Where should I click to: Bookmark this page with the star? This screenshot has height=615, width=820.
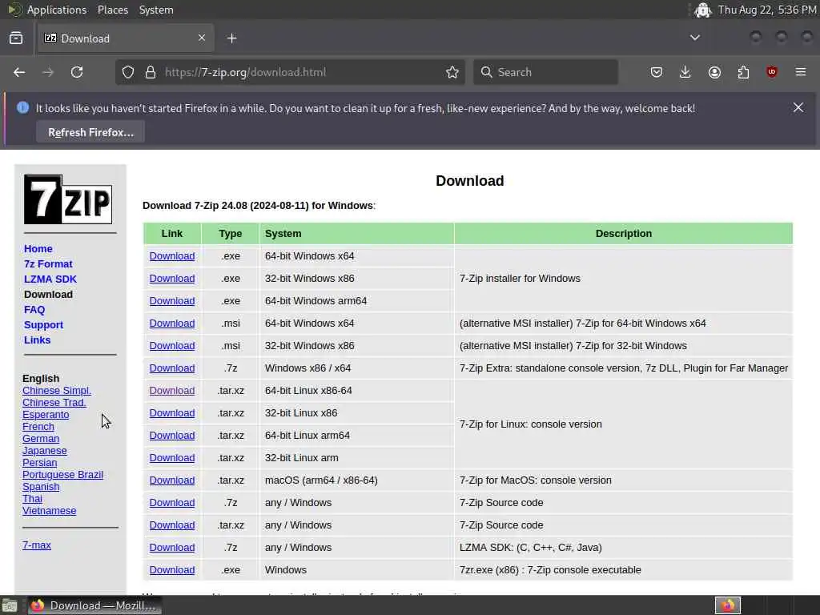[452, 72]
